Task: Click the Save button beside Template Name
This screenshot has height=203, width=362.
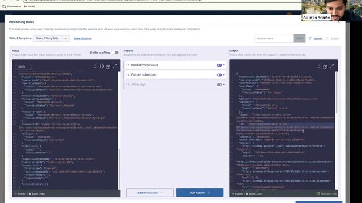Action: click(x=299, y=38)
